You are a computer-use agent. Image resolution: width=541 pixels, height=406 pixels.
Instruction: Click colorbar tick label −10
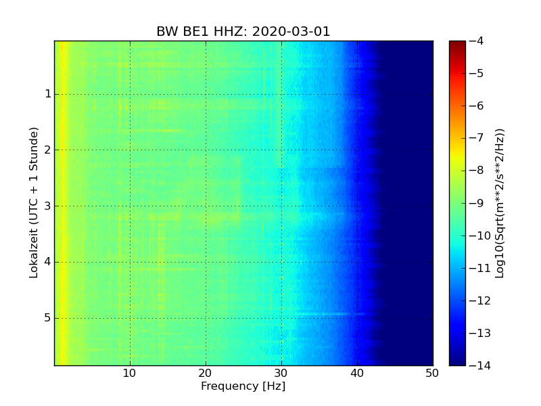480,235
